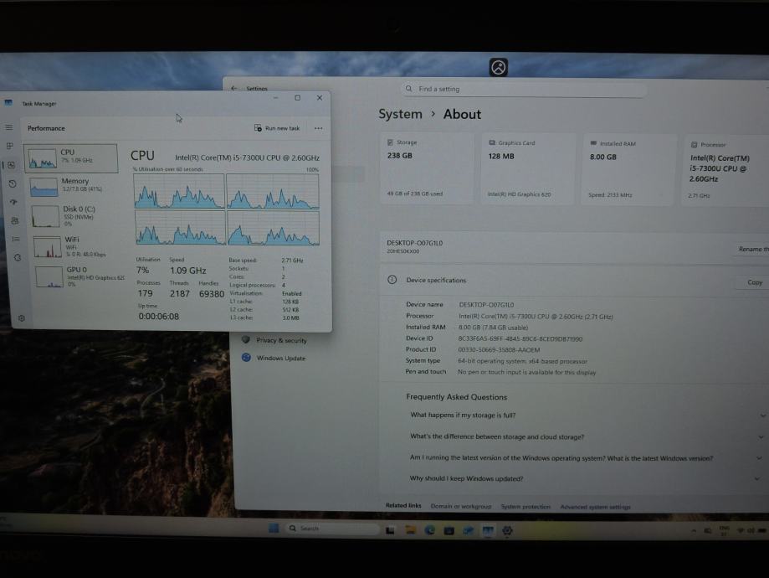The width and height of the screenshot is (769, 578).
Task: Open Services icon in Task Manager sidebar
Action: [18, 257]
